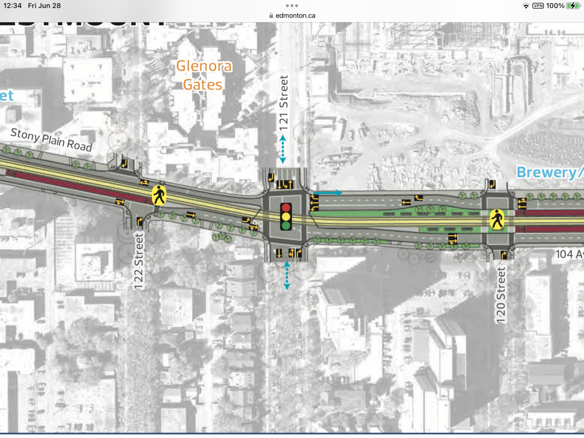Click the Glenora Gates label
The width and height of the screenshot is (584, 438).
203,75
